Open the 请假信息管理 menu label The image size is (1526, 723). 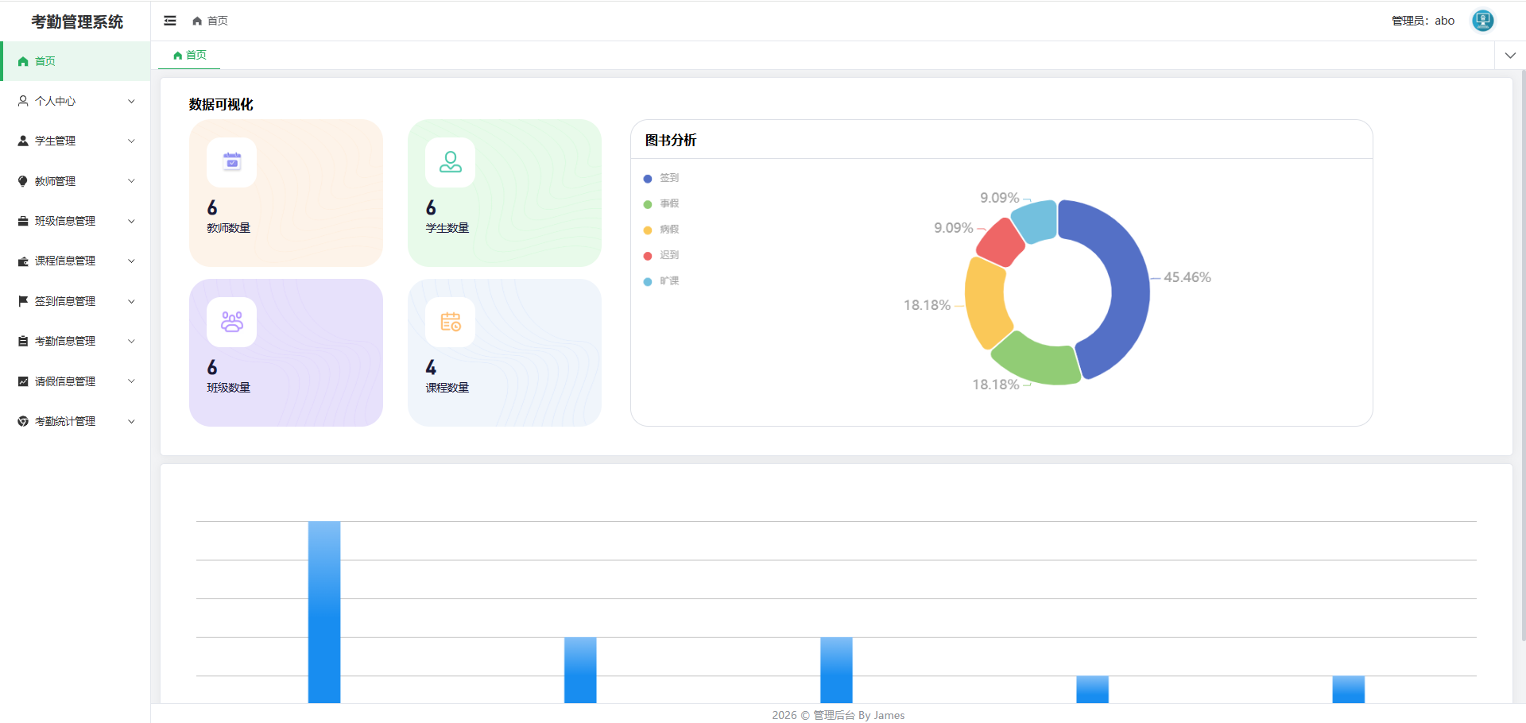[x=65, y=381]
